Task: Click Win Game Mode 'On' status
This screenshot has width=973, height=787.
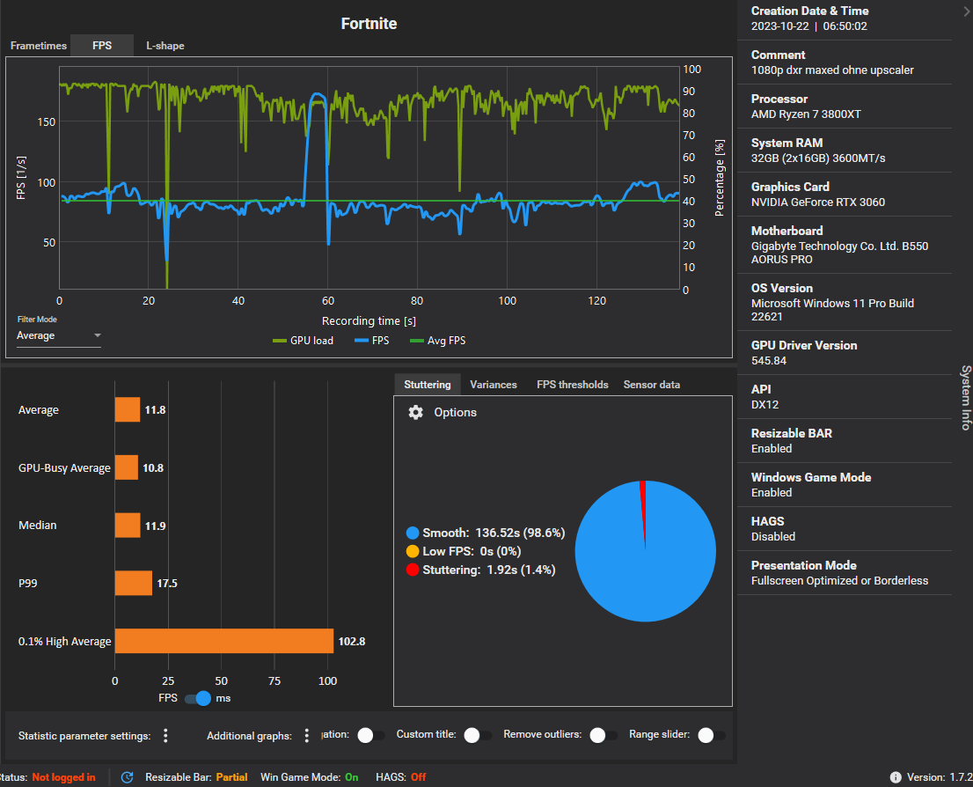Action: coord(351,777)
